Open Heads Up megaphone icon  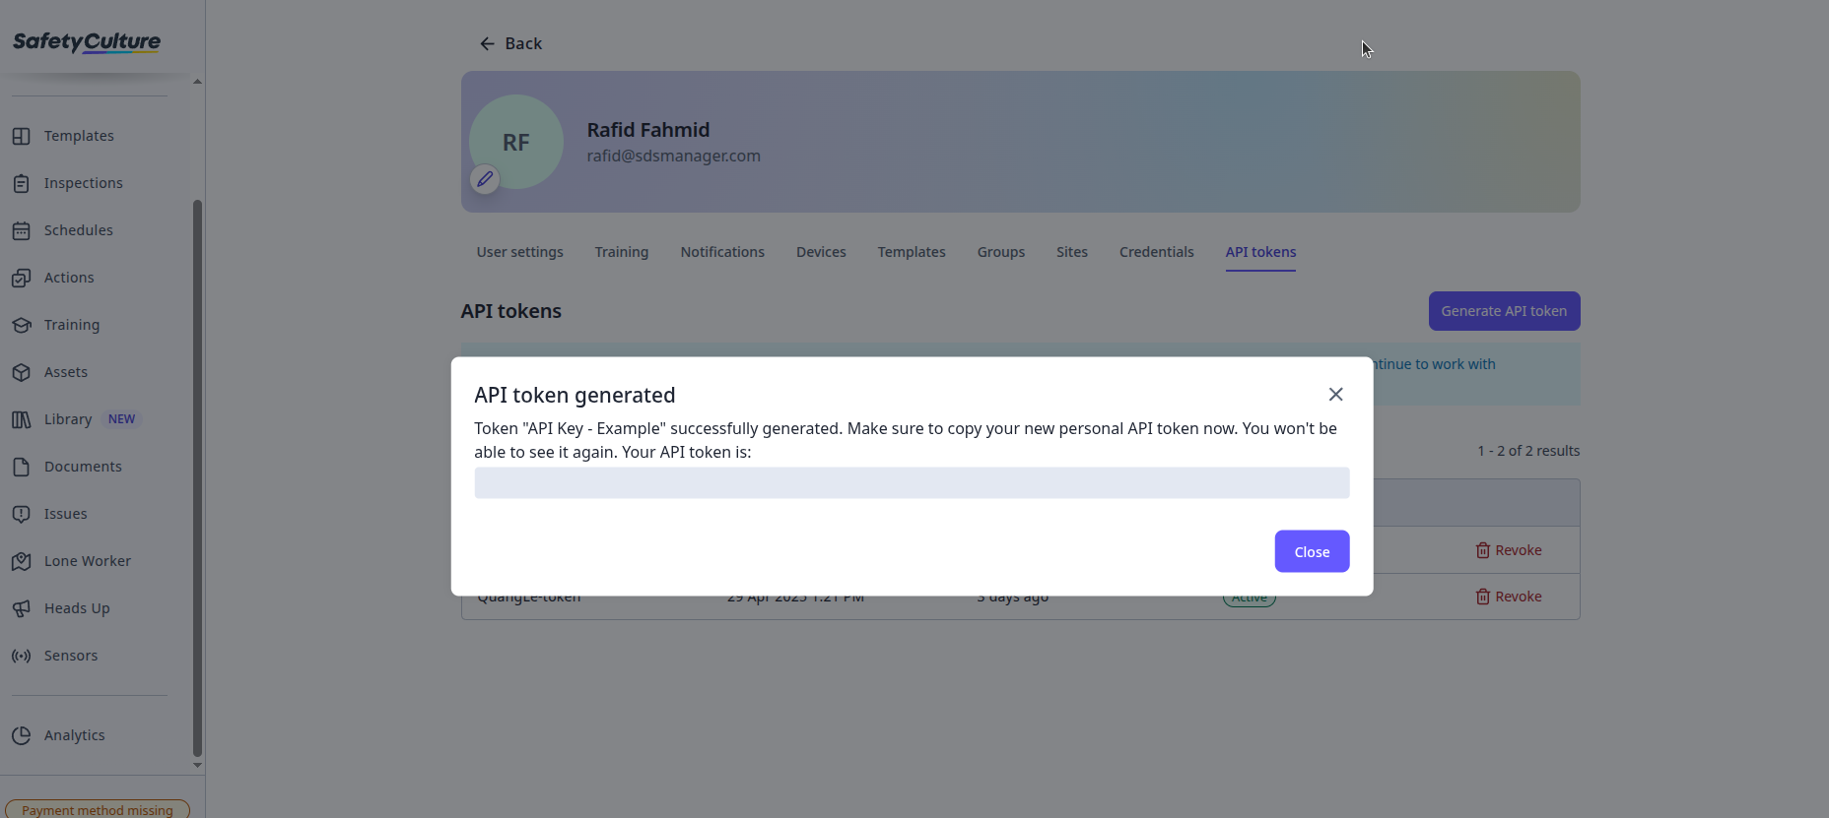pos(22,608)
